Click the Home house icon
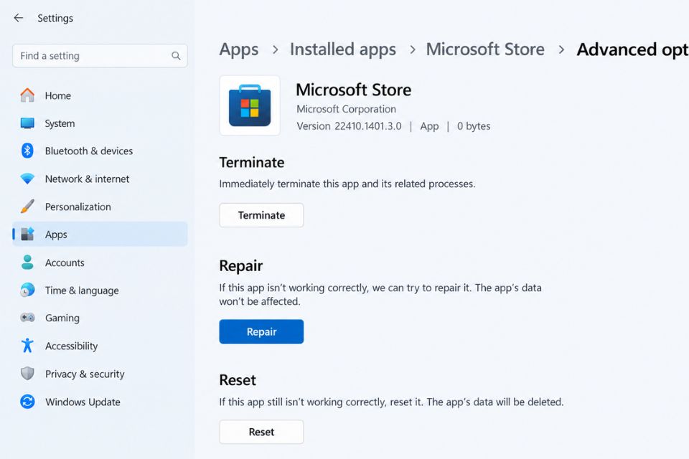Screen dimensions: 689x459 [27, 95]
